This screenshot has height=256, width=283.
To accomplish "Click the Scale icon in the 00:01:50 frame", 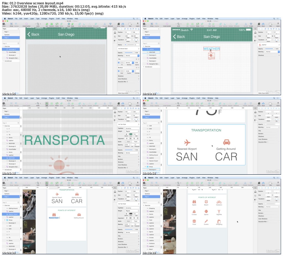I will tap(73, 24).
